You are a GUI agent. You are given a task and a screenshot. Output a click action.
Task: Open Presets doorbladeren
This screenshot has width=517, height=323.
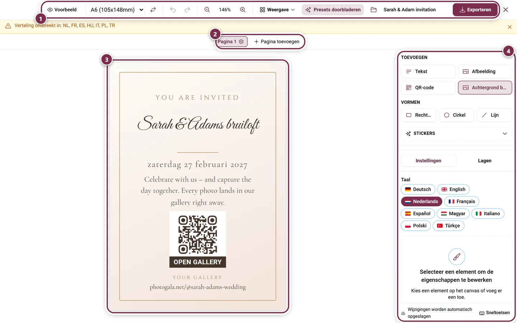pos(333,10)
